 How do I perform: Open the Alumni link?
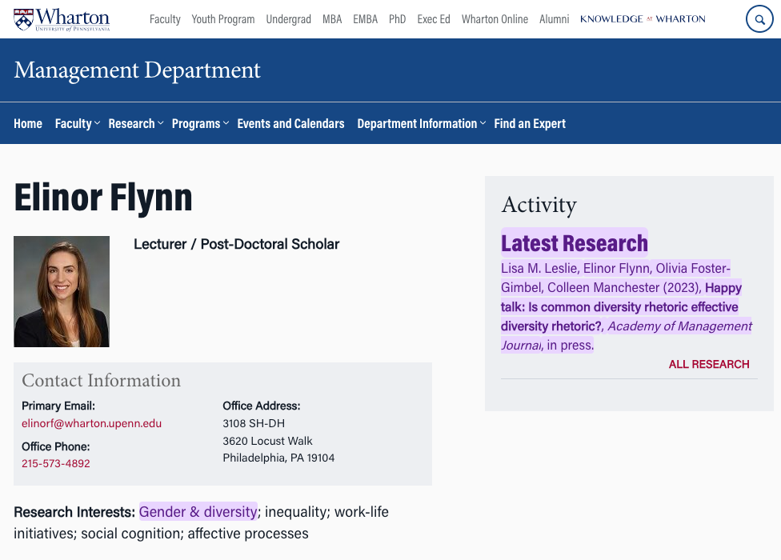554,19
